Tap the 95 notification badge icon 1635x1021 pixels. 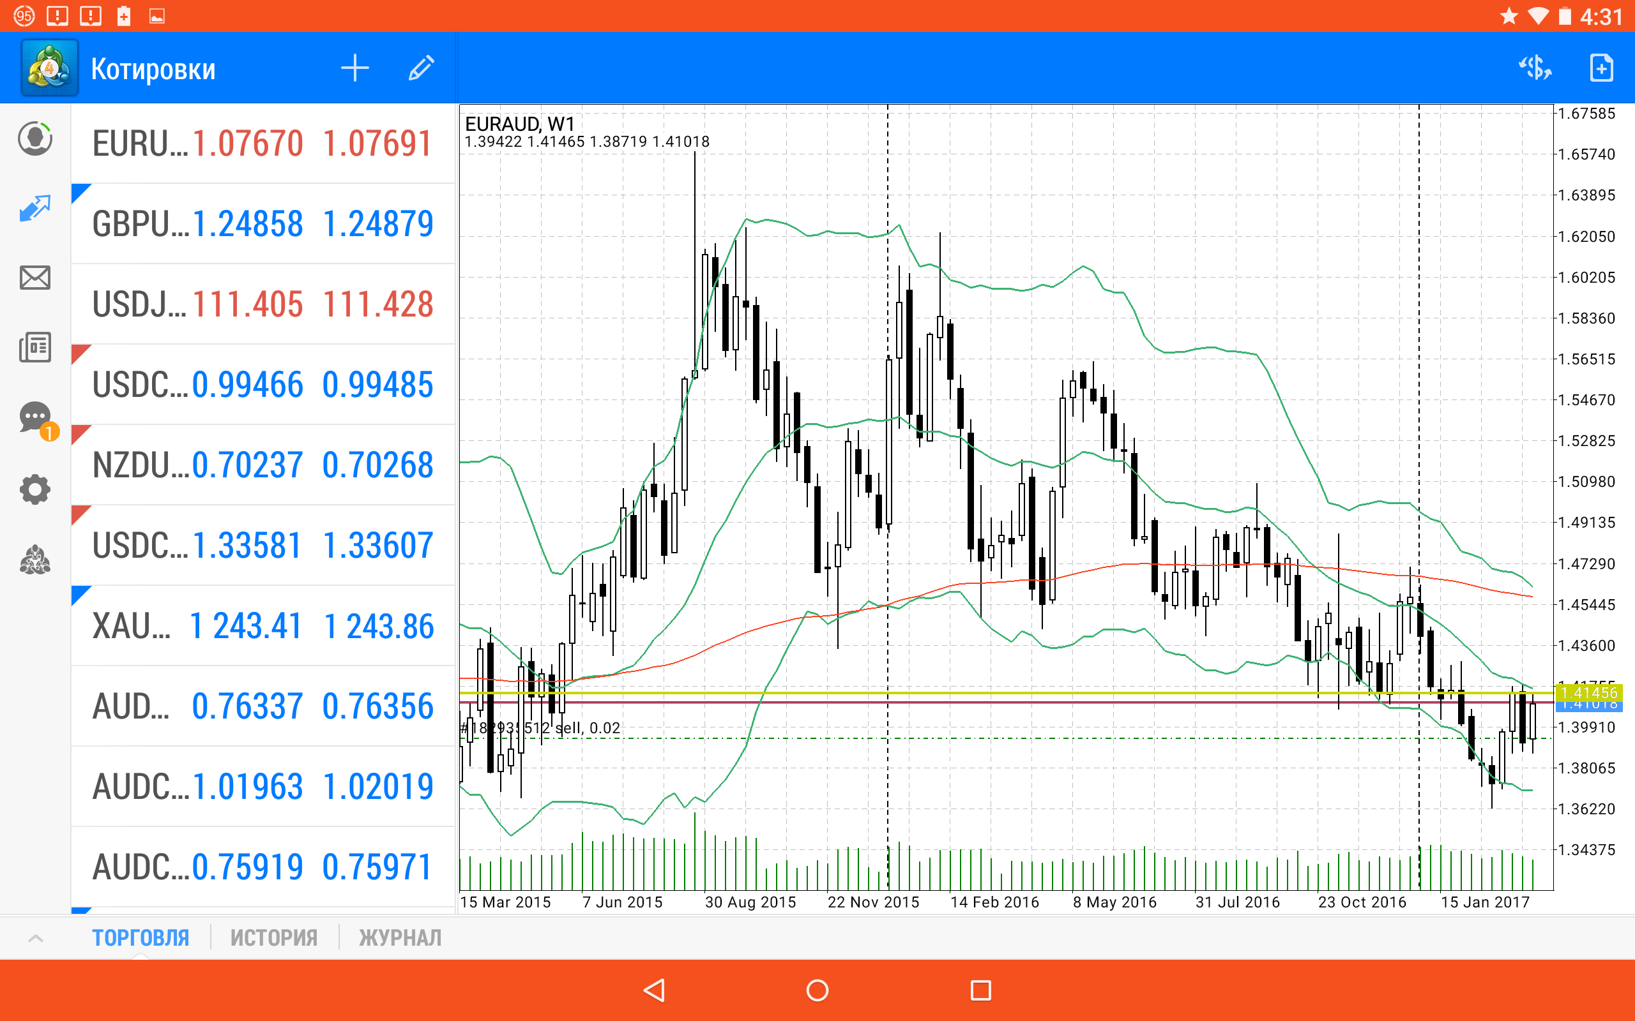coord(24,15)
